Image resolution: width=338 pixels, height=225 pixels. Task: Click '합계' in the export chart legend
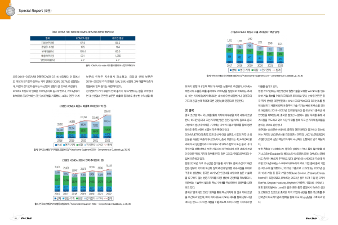pyautogui.click(x=278, y=70)
